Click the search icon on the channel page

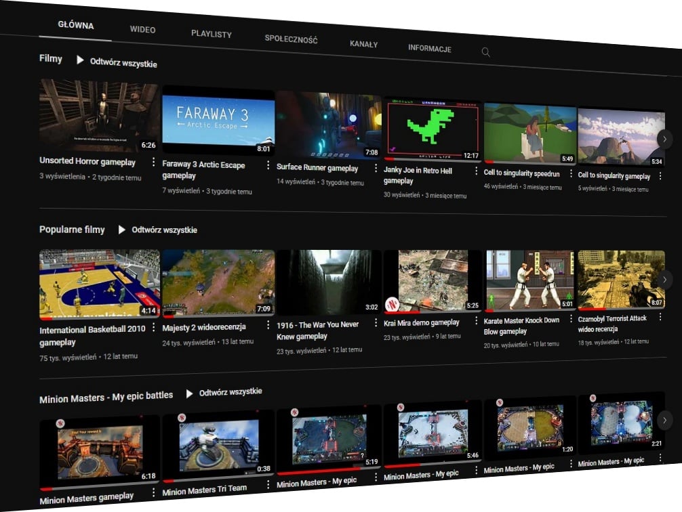[485, 51]
